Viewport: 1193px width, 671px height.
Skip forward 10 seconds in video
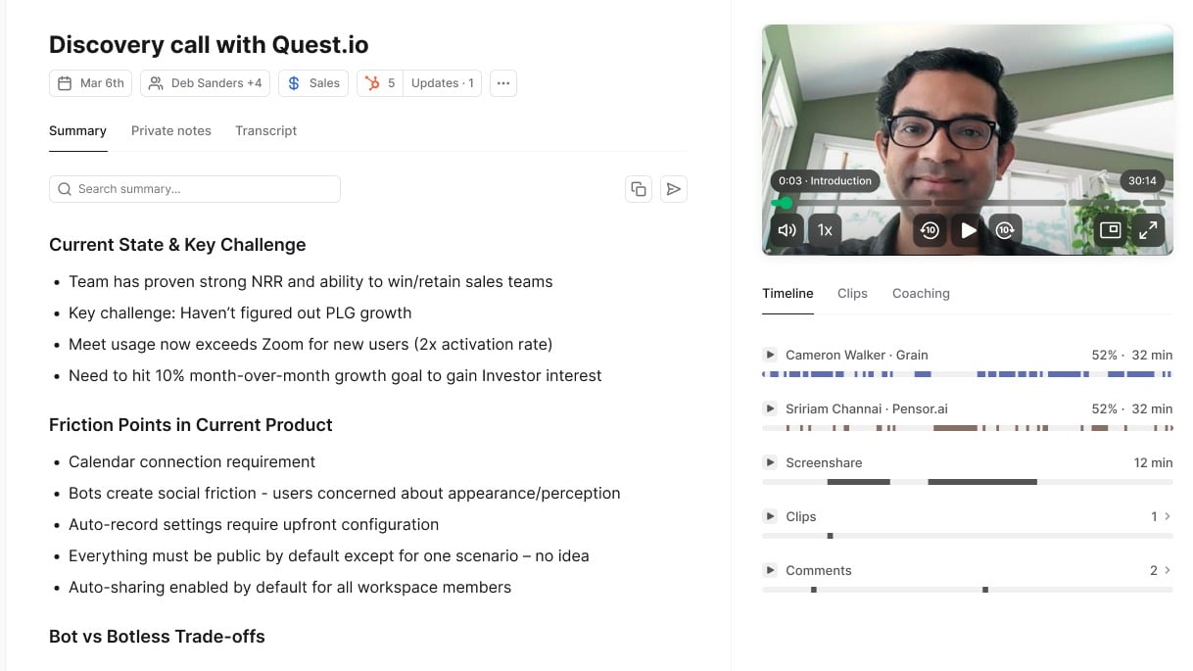click(x=1005, y=230)
